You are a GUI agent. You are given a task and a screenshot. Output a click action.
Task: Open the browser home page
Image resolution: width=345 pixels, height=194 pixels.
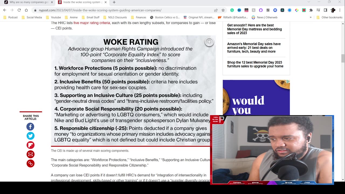click(26, 10)
